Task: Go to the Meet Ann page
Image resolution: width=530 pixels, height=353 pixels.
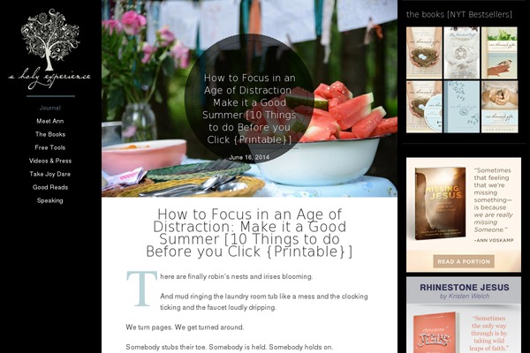Action: tap(50, 121)
